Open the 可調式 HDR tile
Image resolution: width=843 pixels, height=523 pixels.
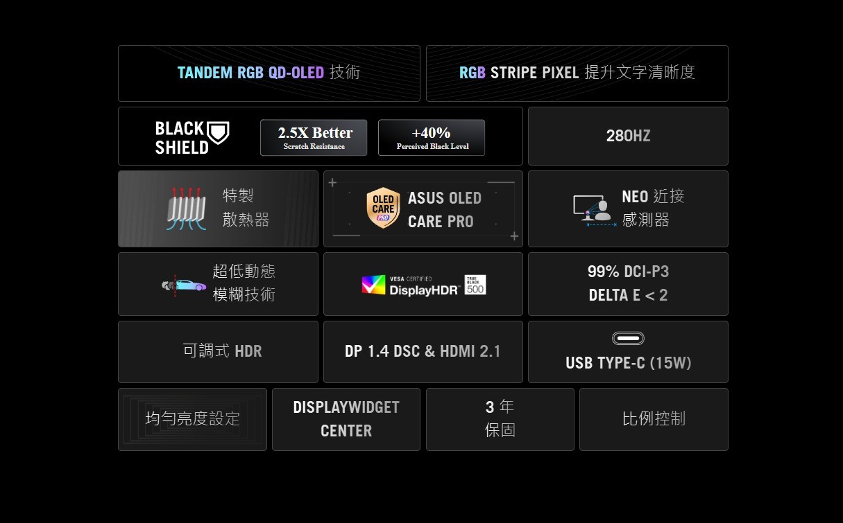pos(218,352)
